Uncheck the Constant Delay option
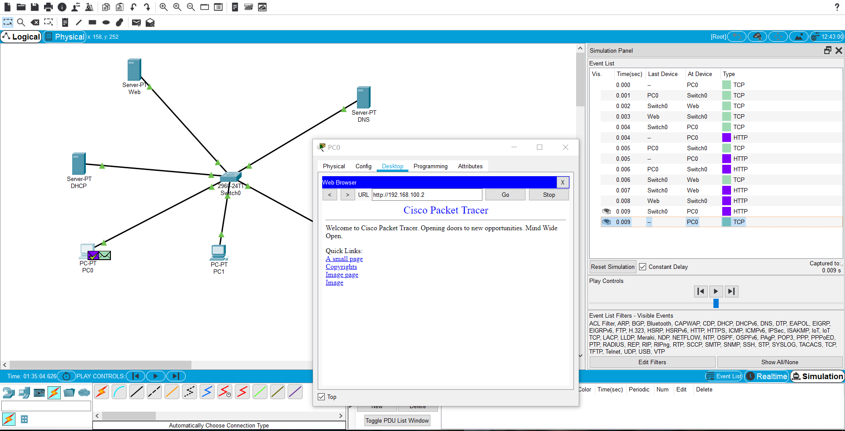The height and width of the screenshot is (431, 845). click(643, 267)
